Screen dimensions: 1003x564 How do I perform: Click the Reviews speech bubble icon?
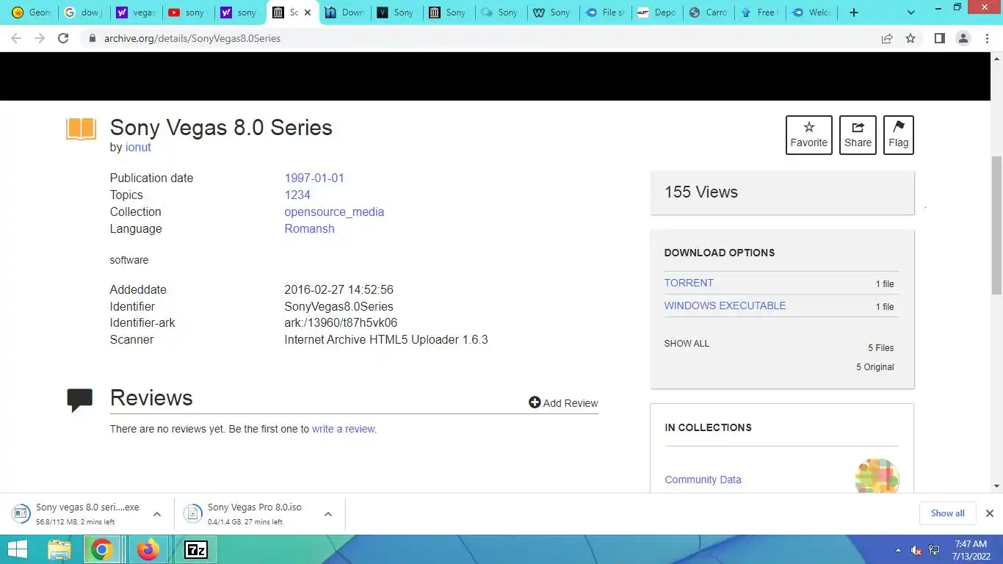point(79,399)
